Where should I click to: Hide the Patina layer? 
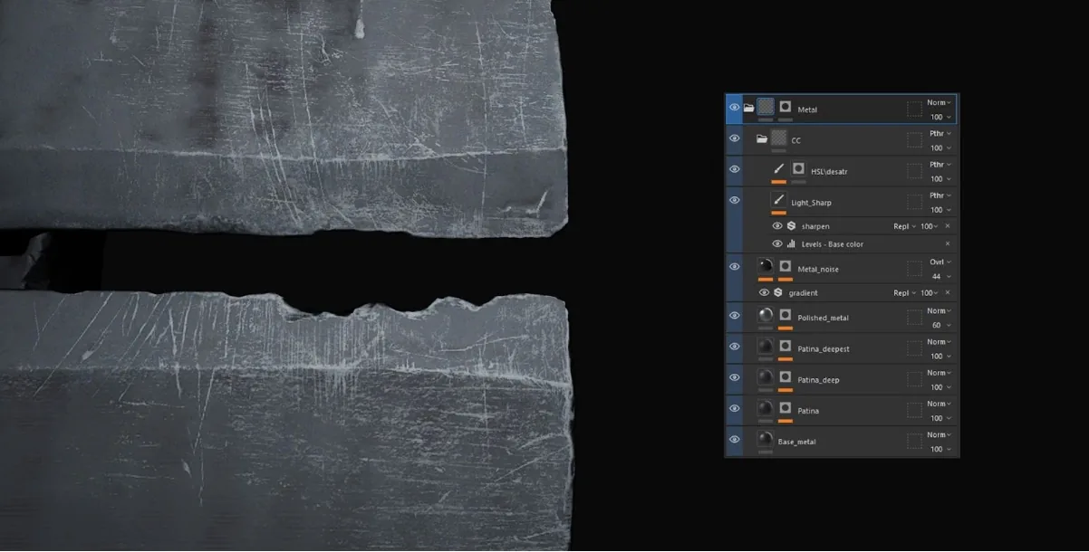(x=734, y=408)
